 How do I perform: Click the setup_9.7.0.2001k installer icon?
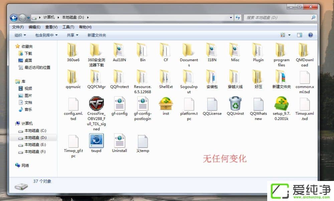point(281,104)
